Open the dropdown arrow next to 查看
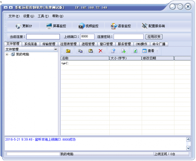Viewport: 196px width, 161px height. pos(157,51)
